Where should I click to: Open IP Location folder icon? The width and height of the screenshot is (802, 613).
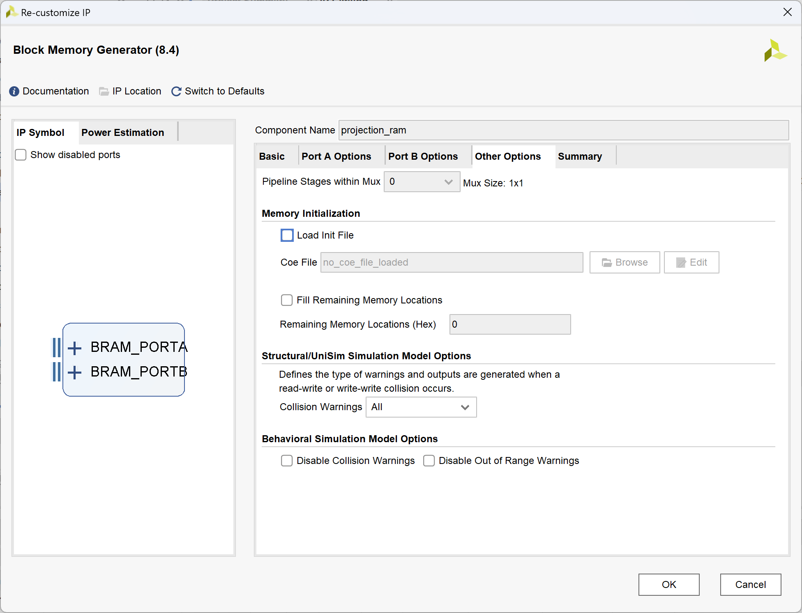pos(104,91)
